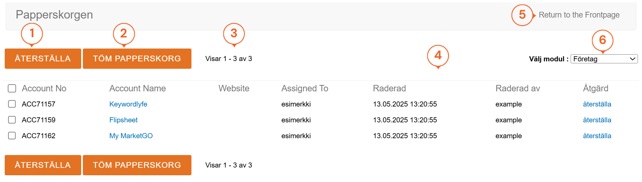Restore Keywordlyfe via its återställa link

point(597,104)
